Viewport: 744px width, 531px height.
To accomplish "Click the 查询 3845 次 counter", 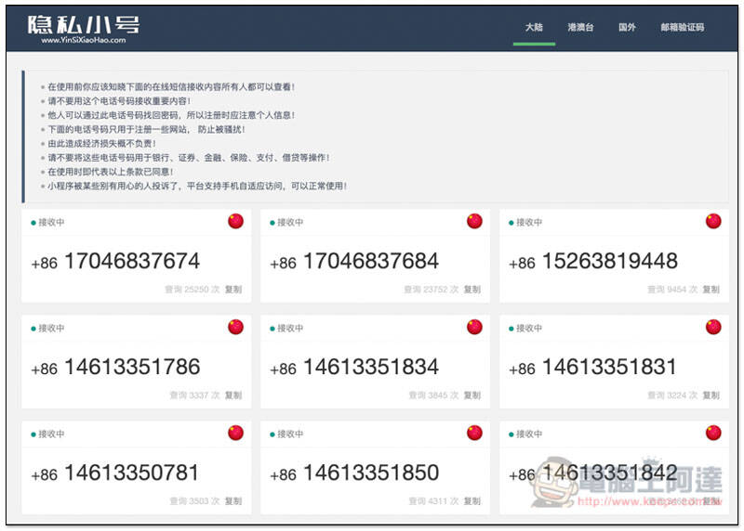I will click(x=433, y=395).
